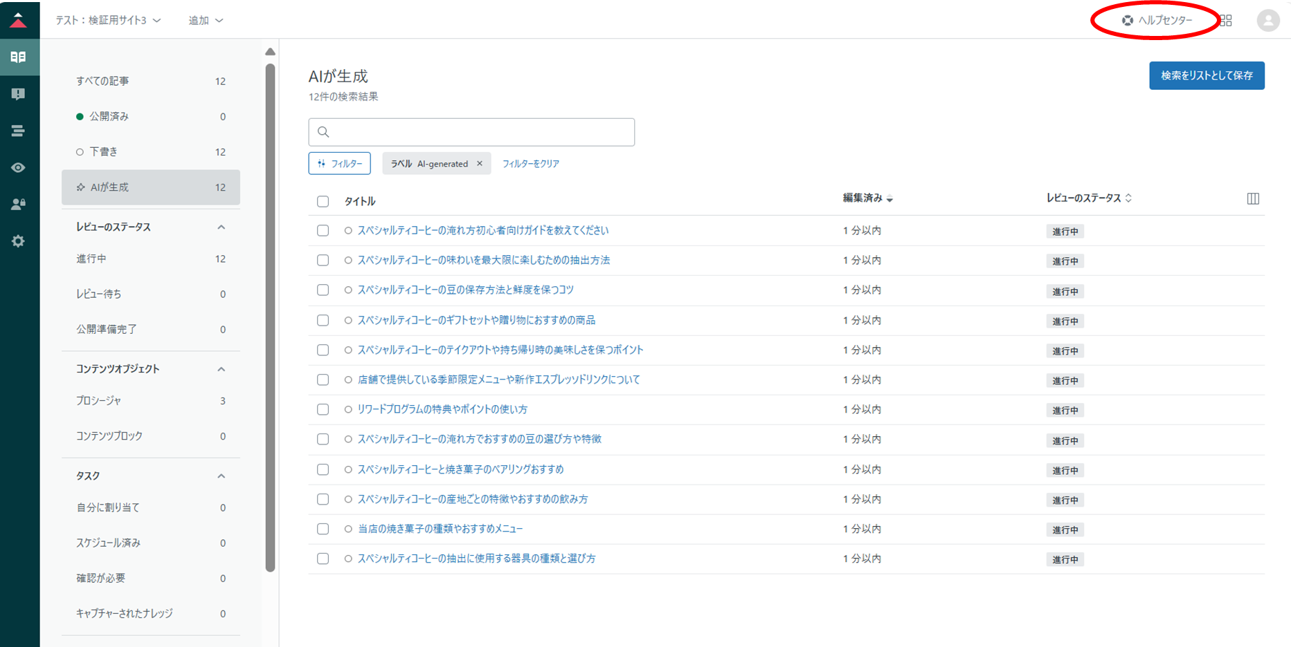Click the user profile avatar icon
The width and height of the screenshot is (1291, 647).
click(x=1267, y=21)
